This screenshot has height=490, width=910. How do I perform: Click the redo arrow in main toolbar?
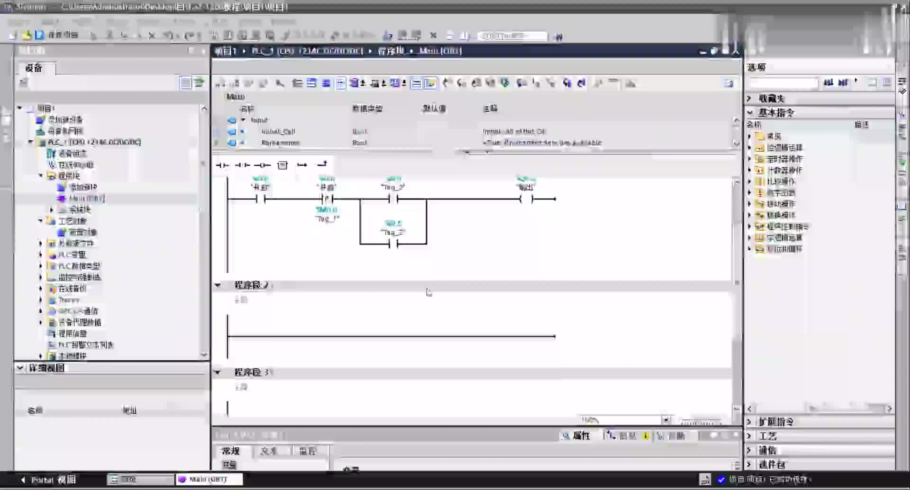[189, 36]
